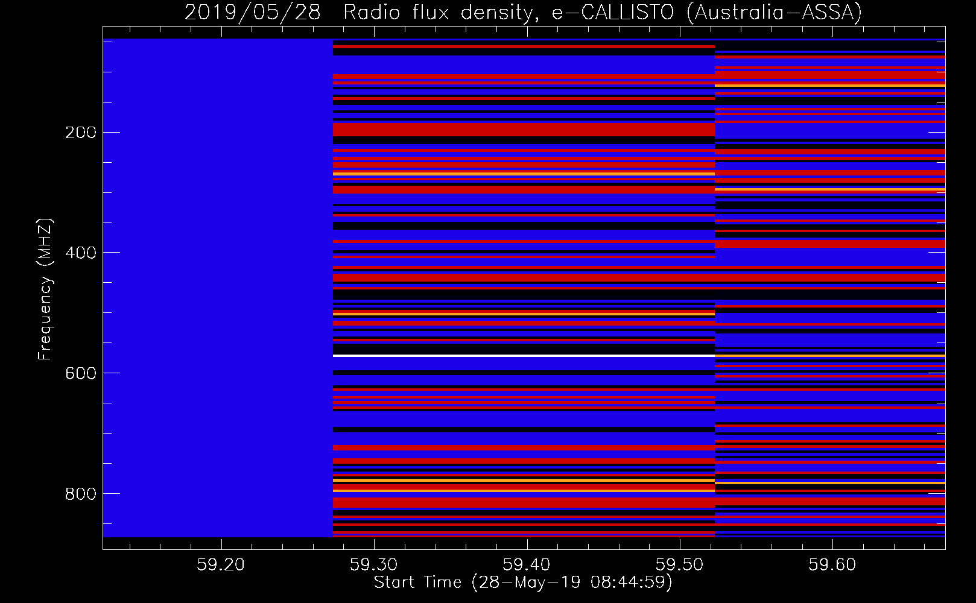Click the 'Start Time (28-May-19 08:44:59)' label
The height and width of the screenshot is (603, 976).
coord(523,582)
